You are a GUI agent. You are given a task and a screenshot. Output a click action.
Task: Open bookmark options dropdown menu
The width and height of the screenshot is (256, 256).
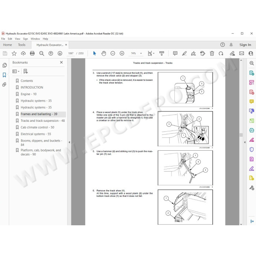[x=16, y=71]
